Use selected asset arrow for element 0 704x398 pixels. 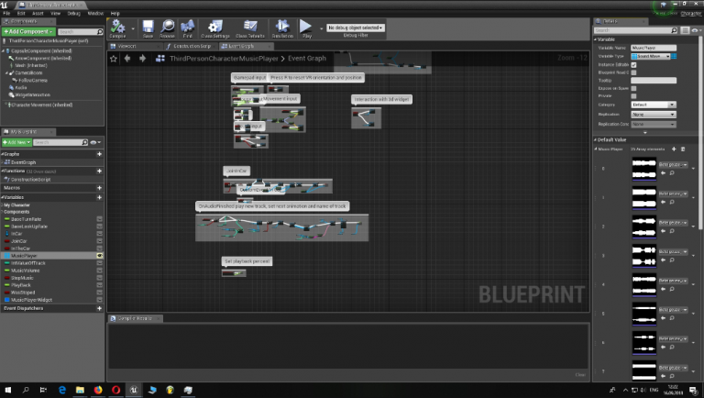664,173
